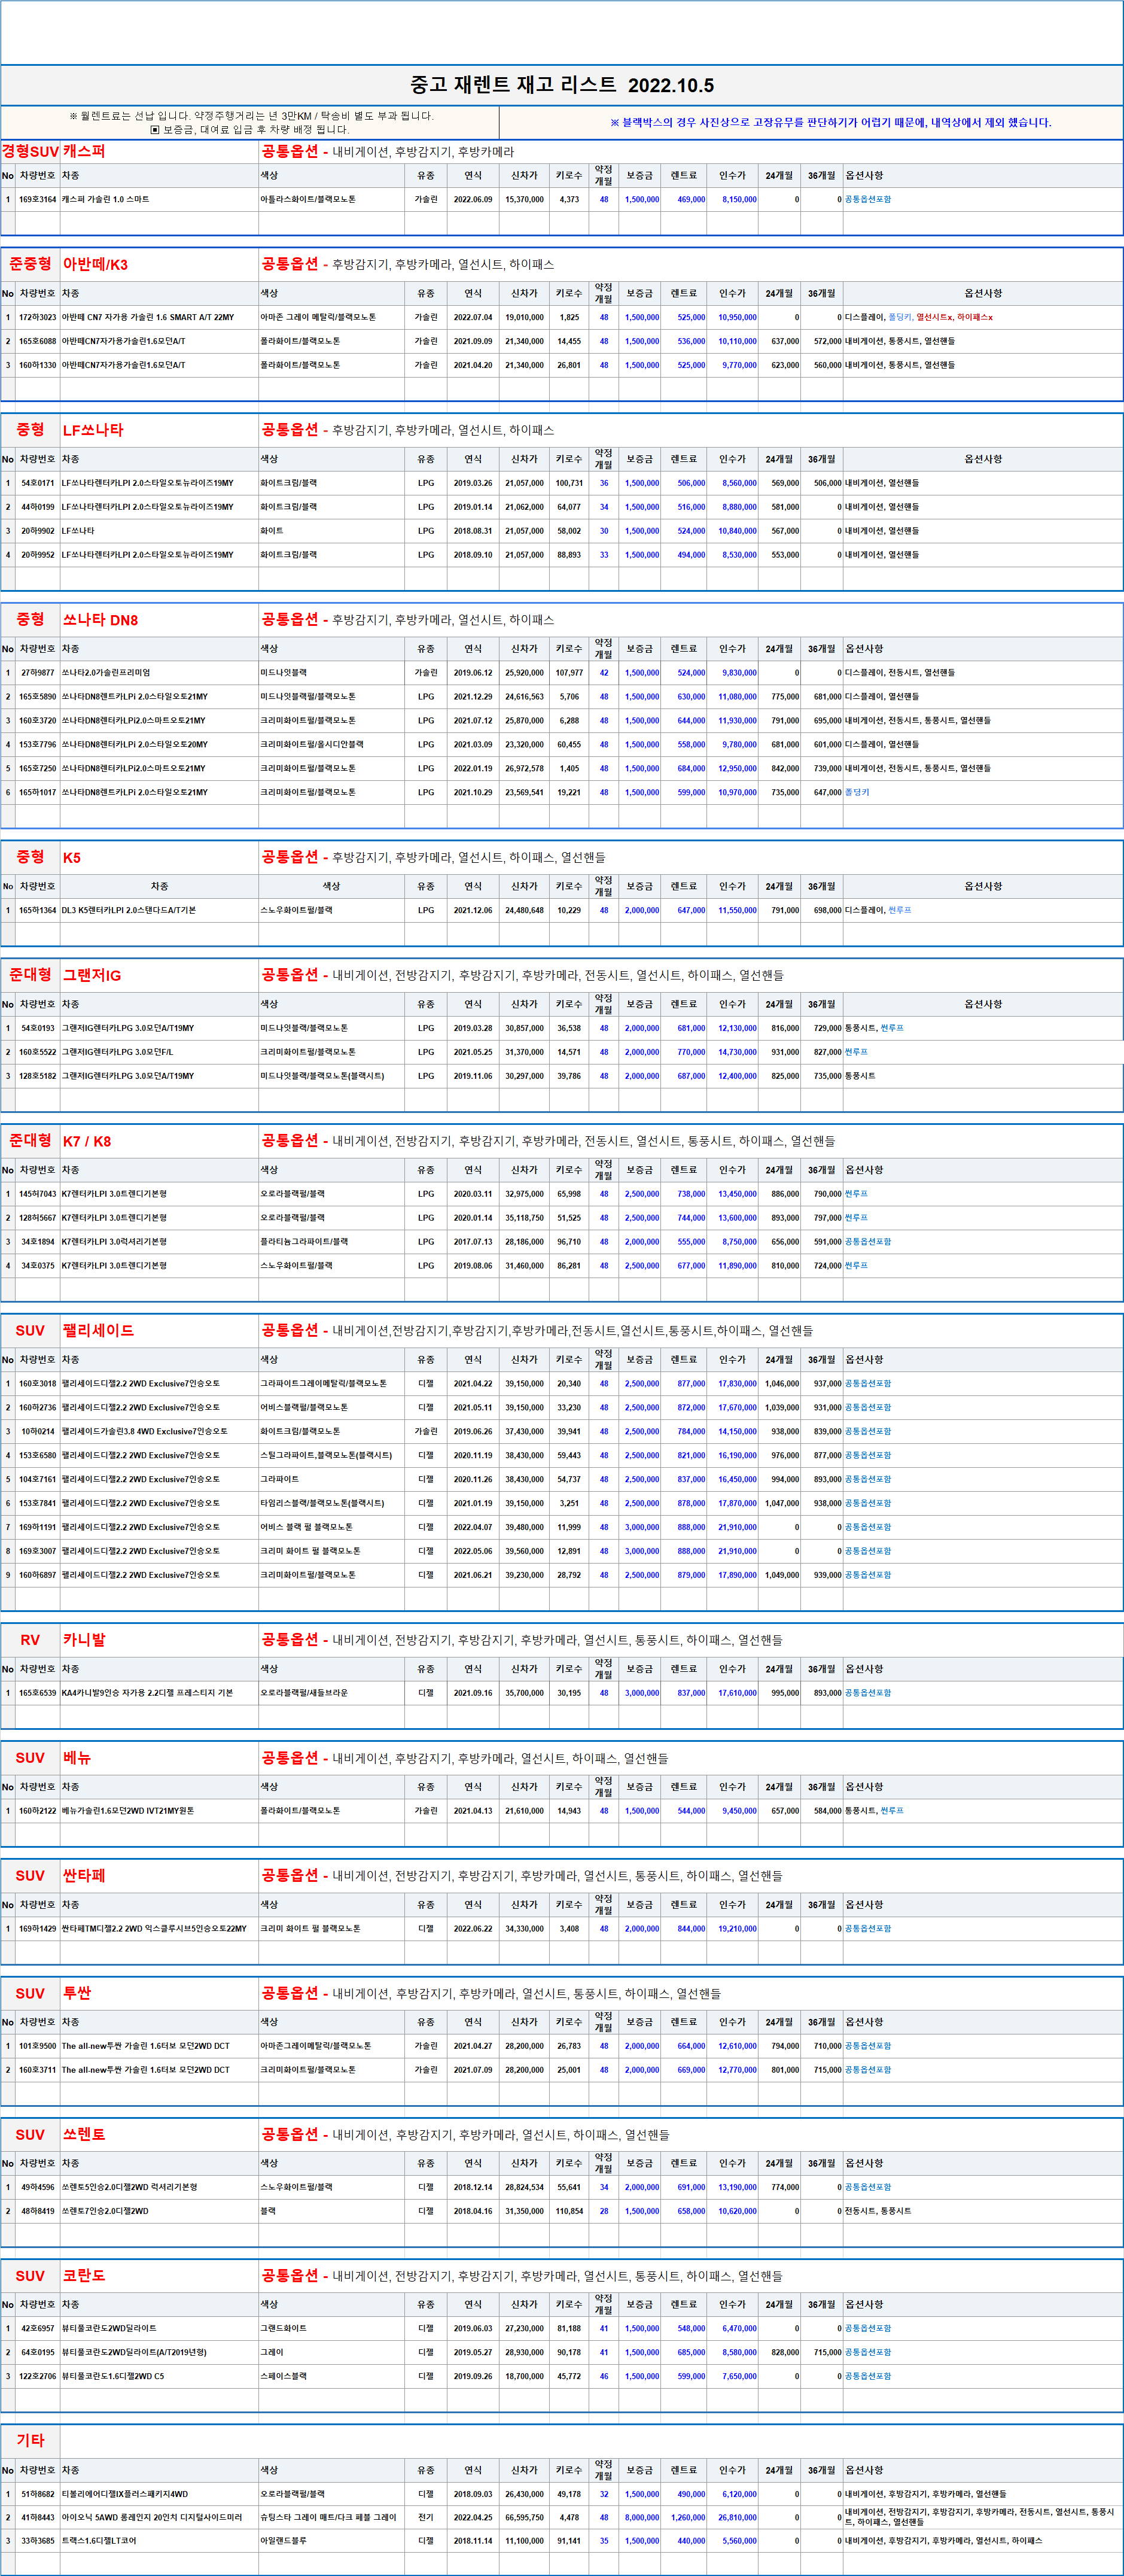Select the blue 블랙박스 notice text

[x=830, y=122]
